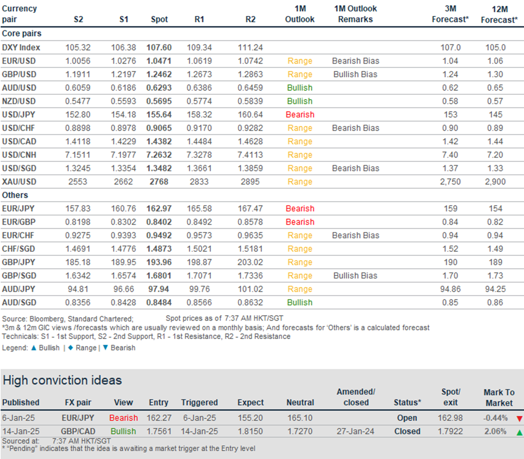Click the green up arrow beside 2.06%
524x459 pixels.
[520, 432]
